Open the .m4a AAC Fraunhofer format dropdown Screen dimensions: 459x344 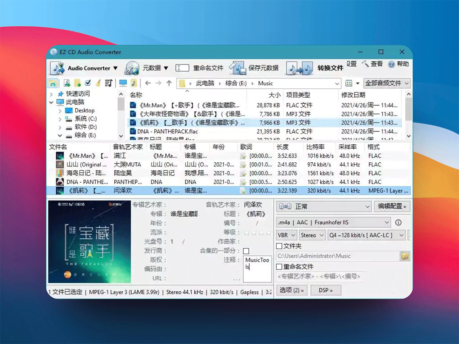[334, 223]
